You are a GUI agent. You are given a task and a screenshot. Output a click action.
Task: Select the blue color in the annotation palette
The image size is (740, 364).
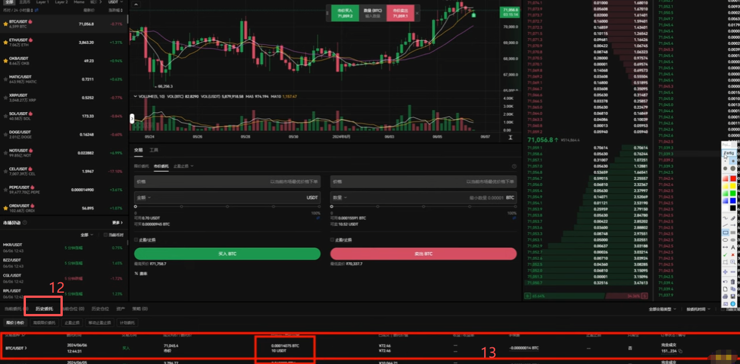733,201
